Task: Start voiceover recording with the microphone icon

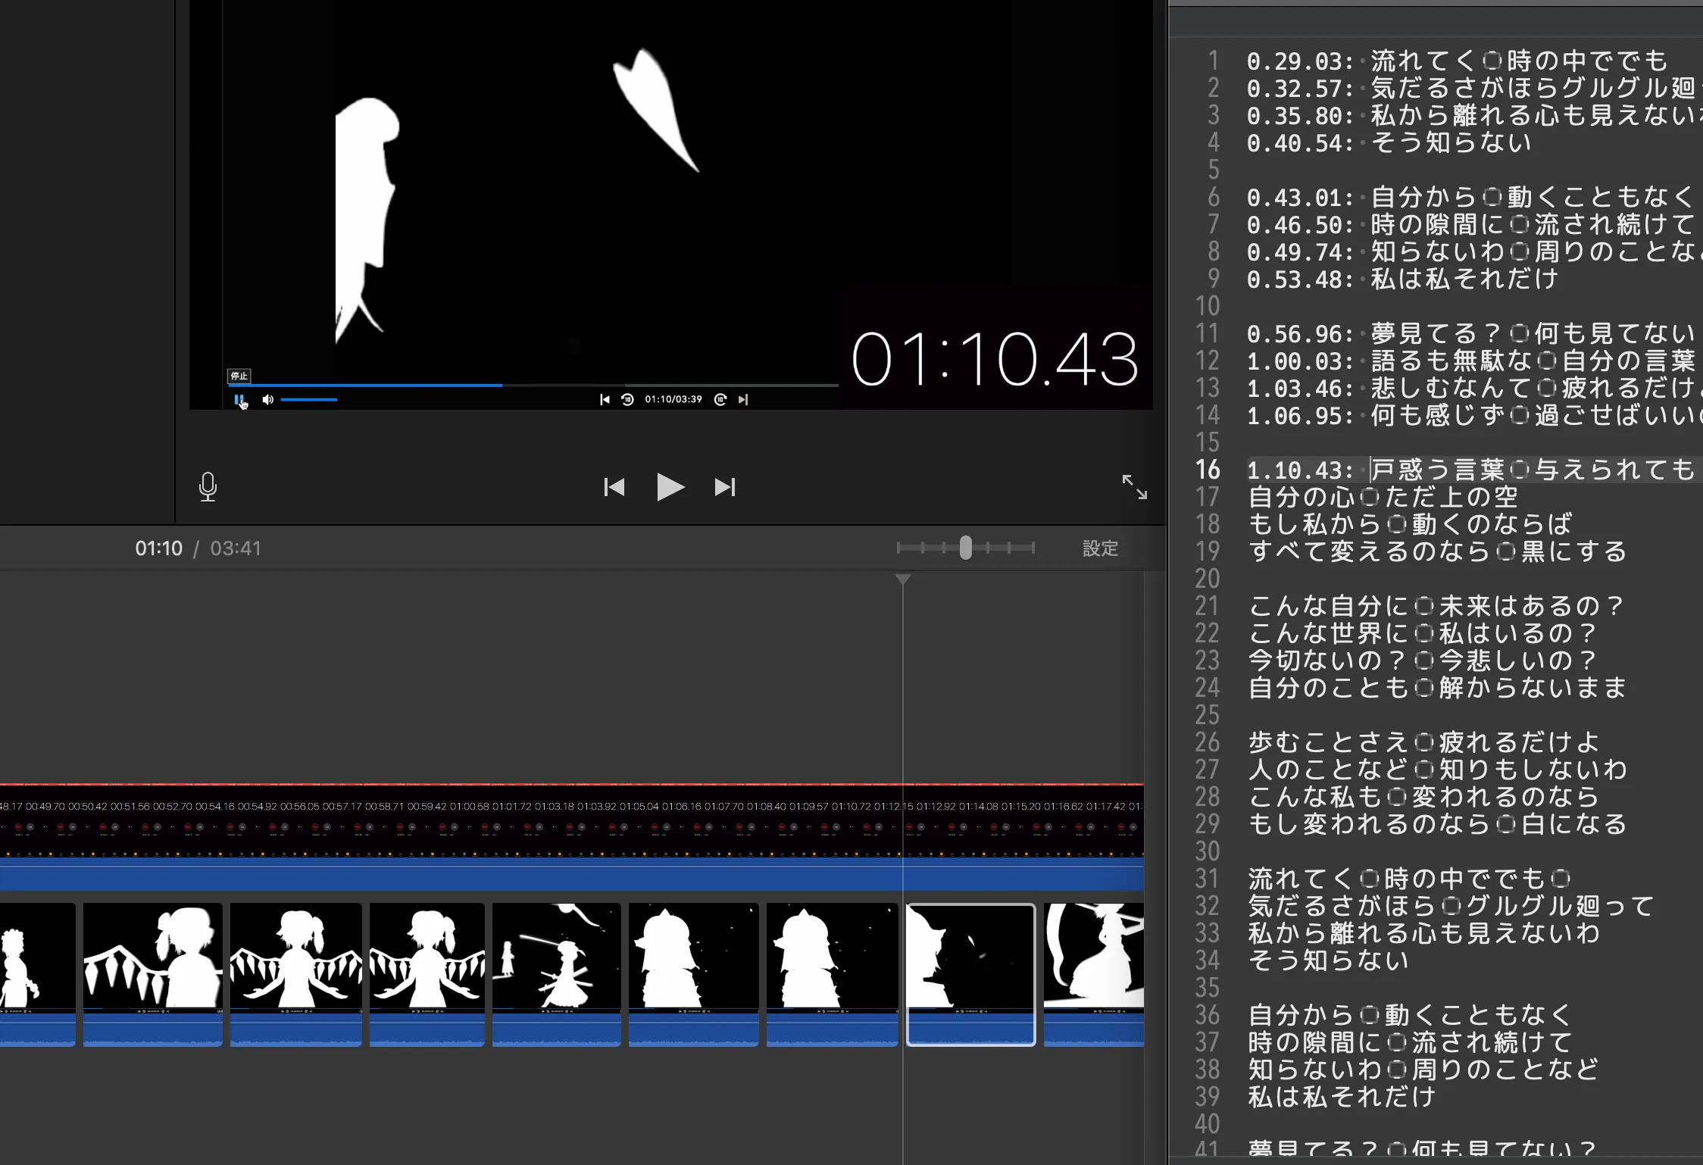Action: pyautogui.click(x=208, y=486)
